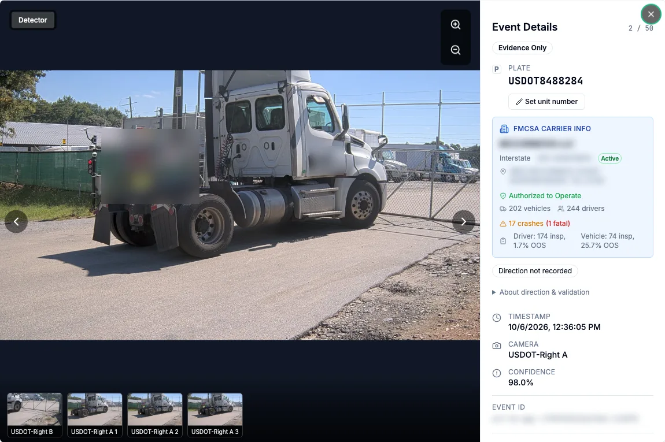Click camera name USDOT-Right A
Screen dimensions: 665x442
[x=537, y=355]
